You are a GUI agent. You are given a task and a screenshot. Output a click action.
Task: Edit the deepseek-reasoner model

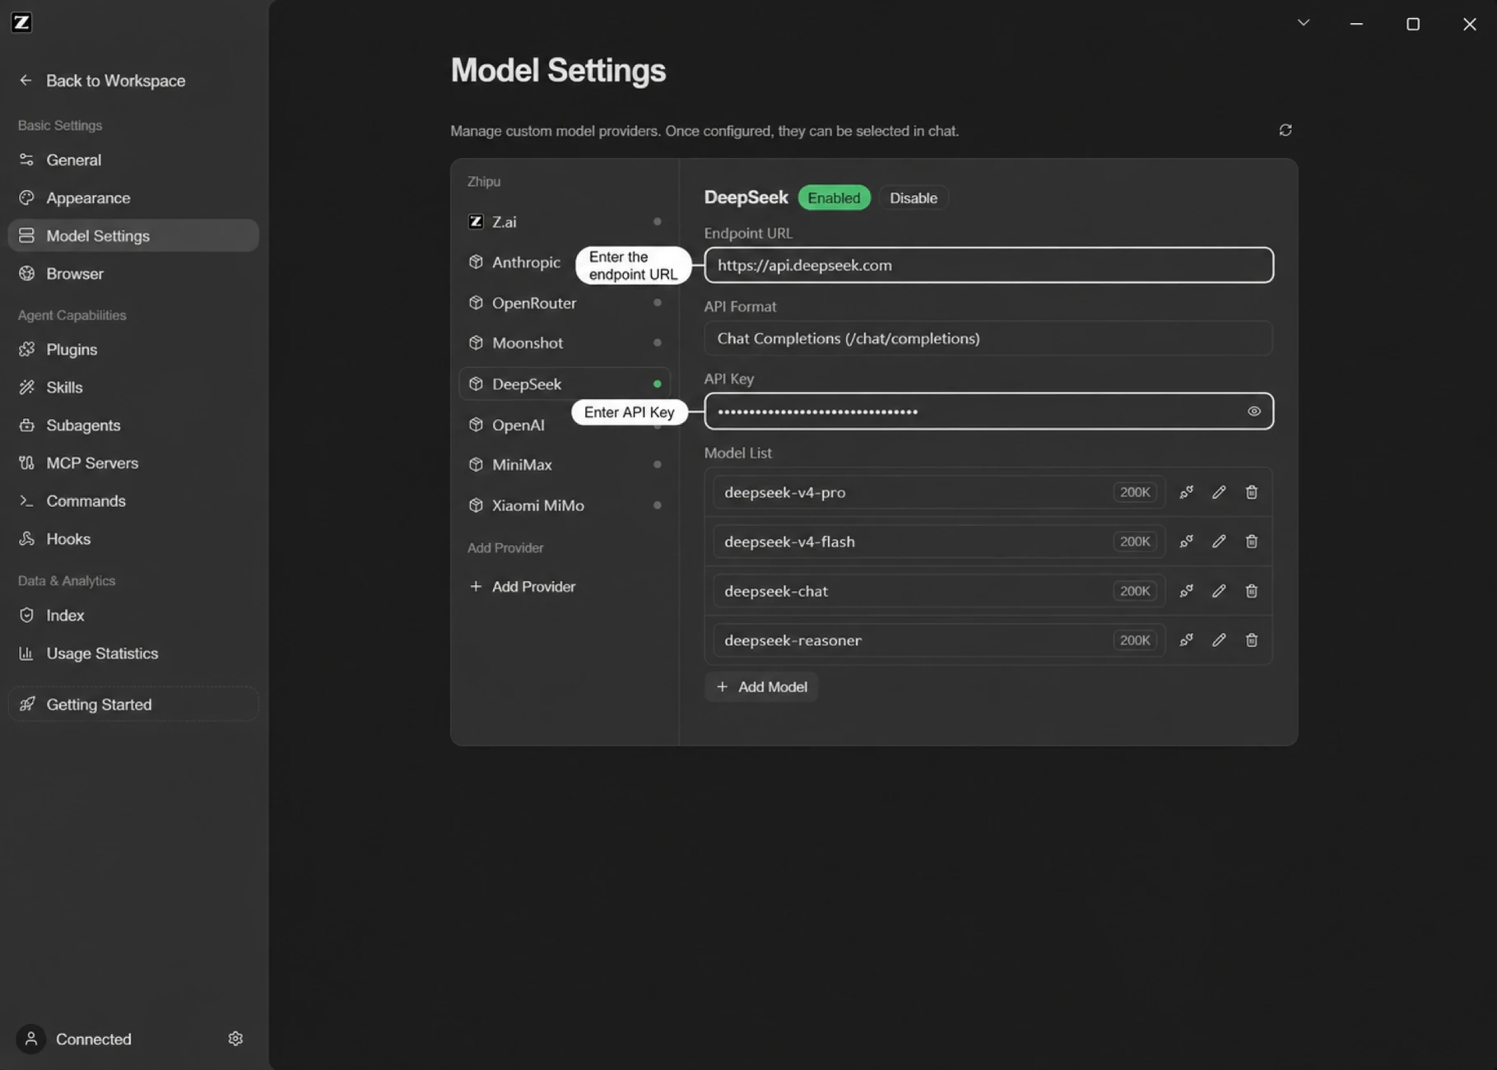[1219, 640]
